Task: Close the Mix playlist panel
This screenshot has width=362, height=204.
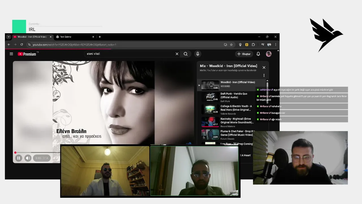Action: pyautogui.click(x=264, y=67)
